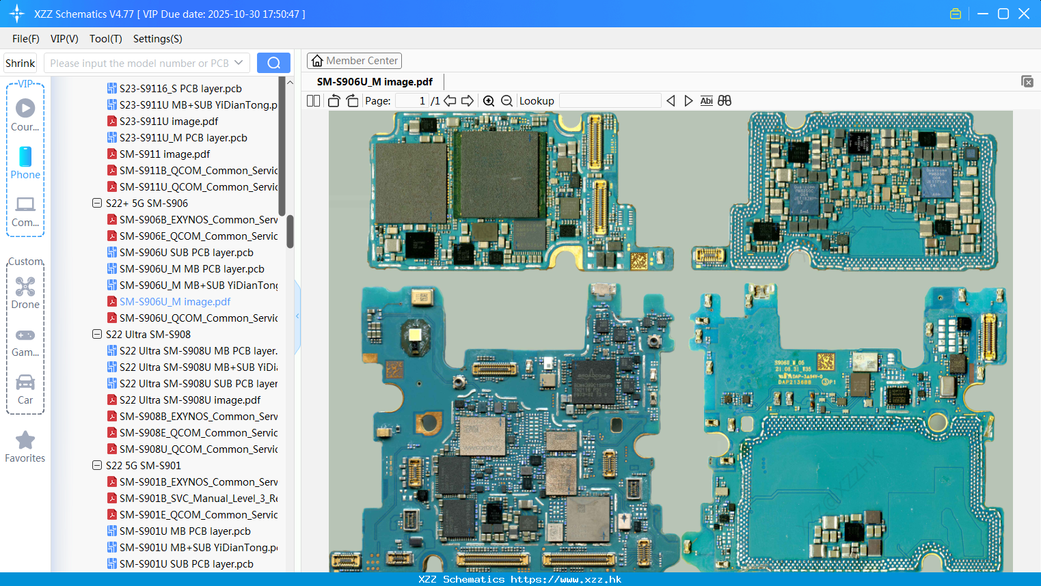Open the Courses category in sidebar
The image size is (1041, 586).
(25, 115)
